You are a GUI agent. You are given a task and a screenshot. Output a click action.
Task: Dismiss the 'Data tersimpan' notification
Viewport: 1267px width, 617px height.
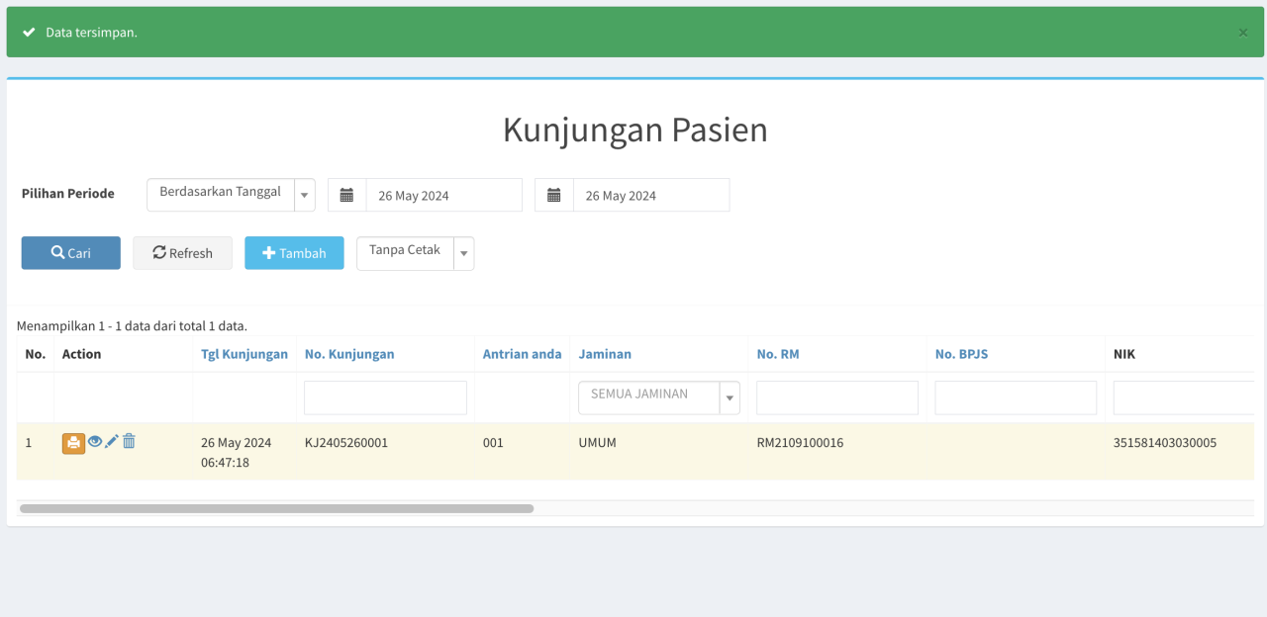tap(1243, 33)
